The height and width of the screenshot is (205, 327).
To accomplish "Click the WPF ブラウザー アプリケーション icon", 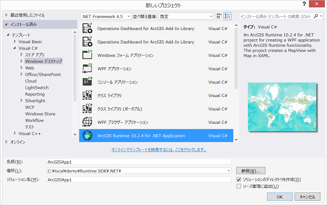I will tap(87, 122).
